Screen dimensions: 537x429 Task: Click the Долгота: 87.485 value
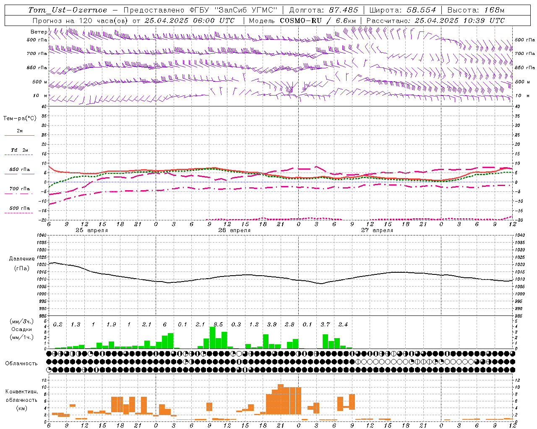tap(323, 10)
